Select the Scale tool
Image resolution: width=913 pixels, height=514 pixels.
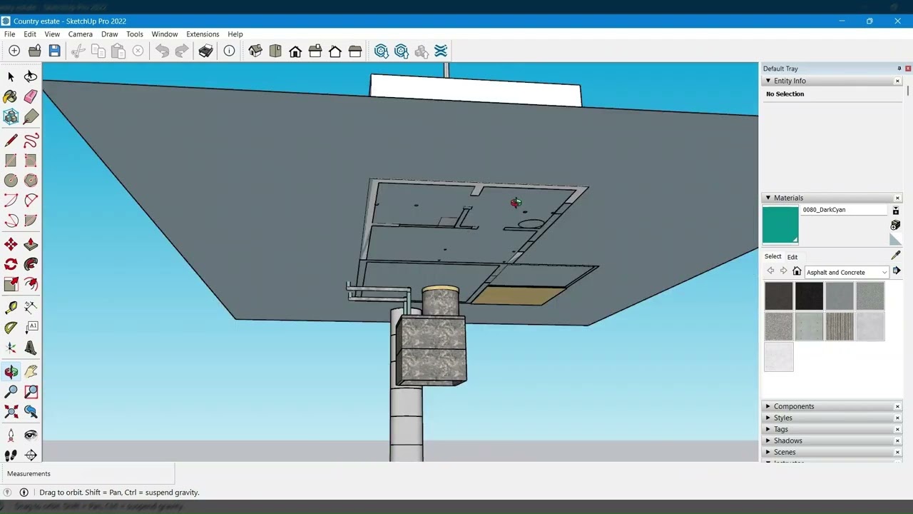11,285
